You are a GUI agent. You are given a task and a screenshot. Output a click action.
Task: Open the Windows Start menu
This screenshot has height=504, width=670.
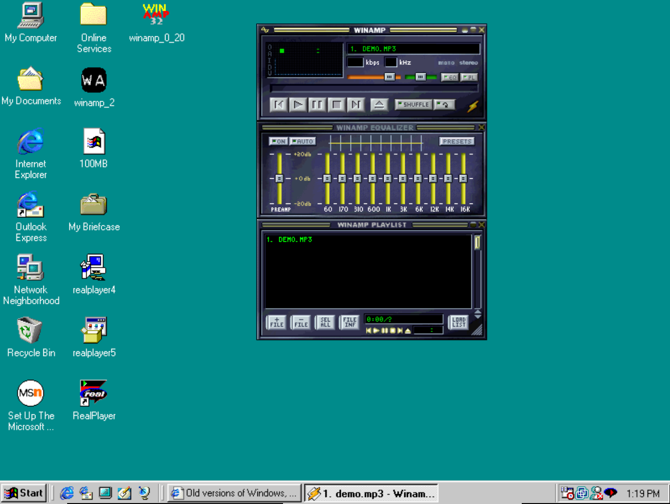click(24, 493)
